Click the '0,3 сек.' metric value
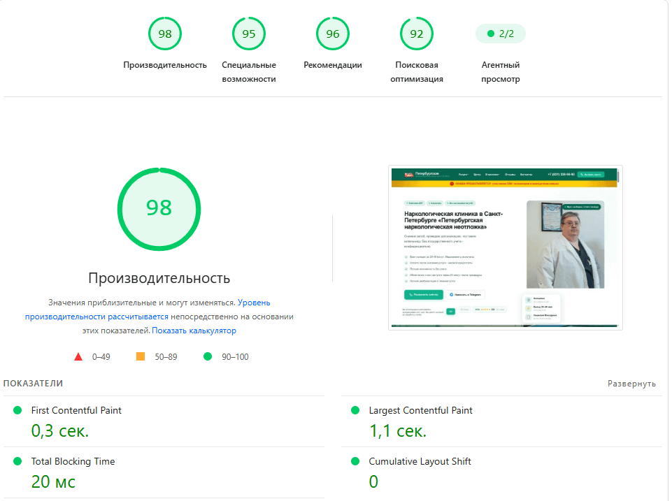Image resolution: width=672 pixels, height=501 pixels. 60,430
